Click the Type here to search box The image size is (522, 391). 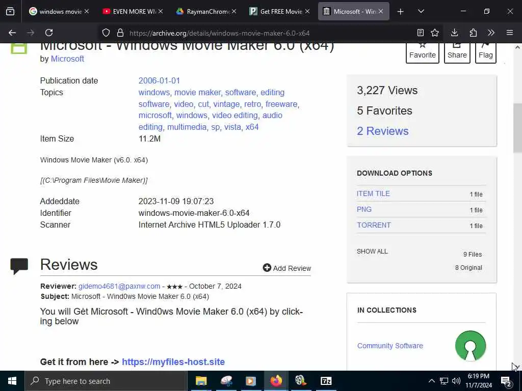tap(106, 381)
